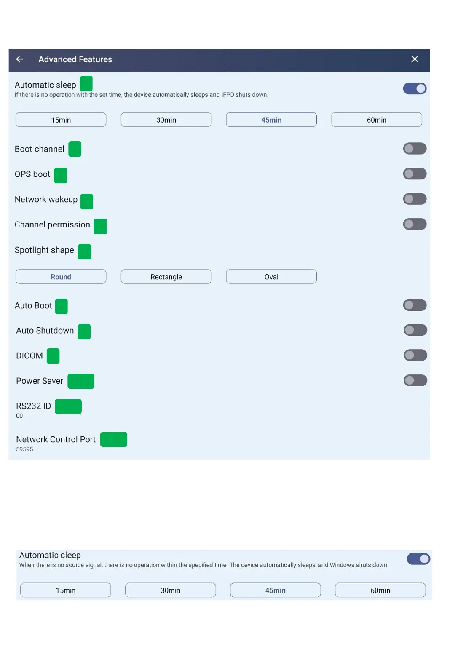This screenshot has height=657, width=455.
Task: Open the Network Control Port setting
Action: (x=56, y=440)
